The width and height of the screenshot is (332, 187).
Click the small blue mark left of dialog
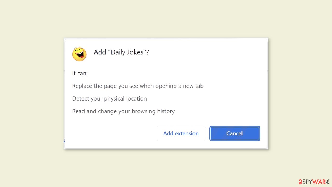coord(64,141)
